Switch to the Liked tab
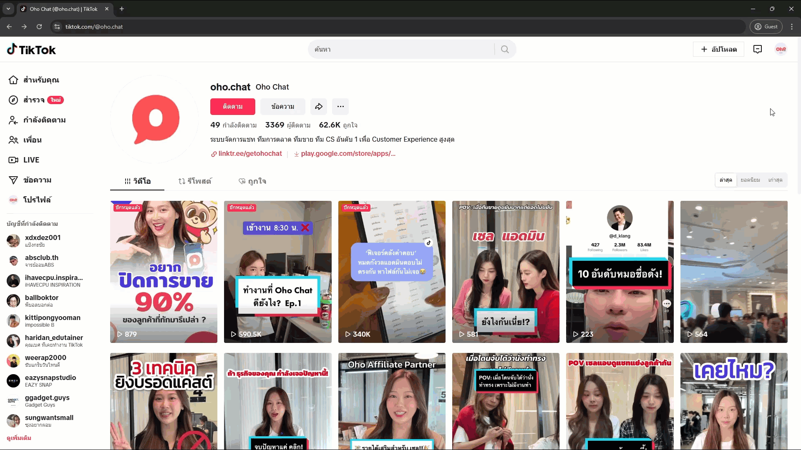This screenshot has height=450, width=801. coord(252,181)
